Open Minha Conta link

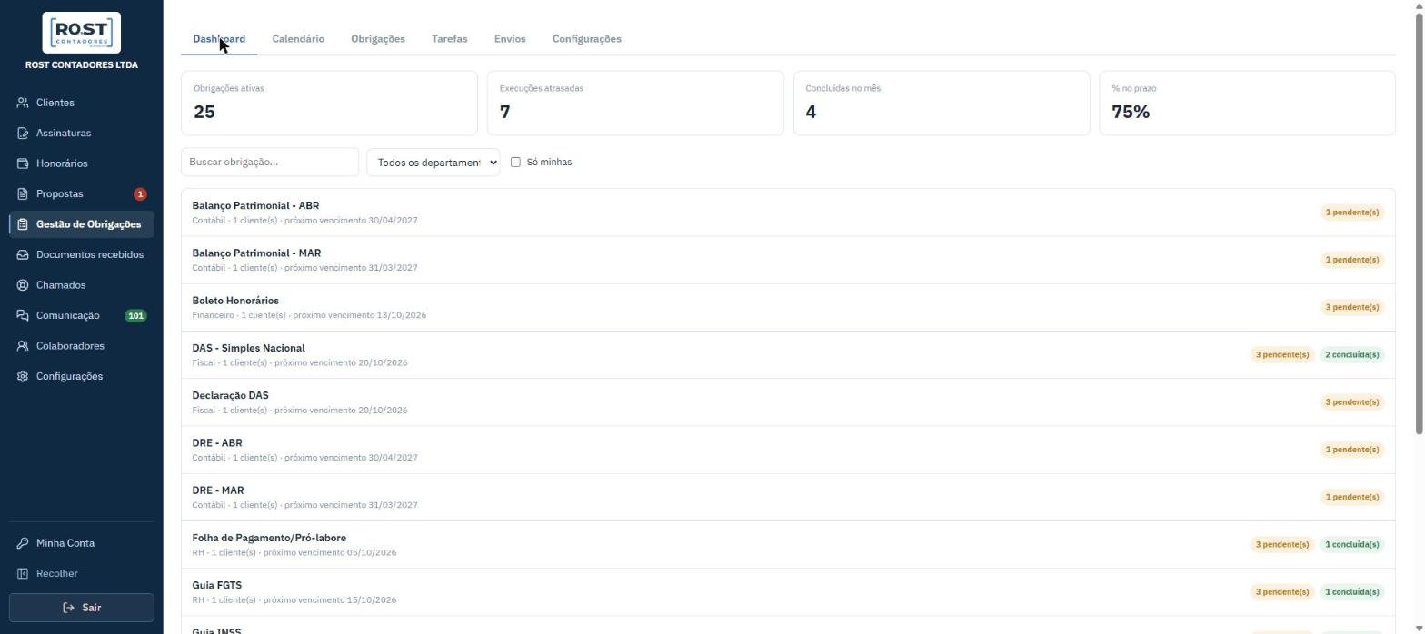82,543
